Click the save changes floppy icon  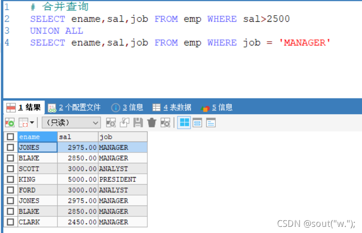click(x=138, y=123)
